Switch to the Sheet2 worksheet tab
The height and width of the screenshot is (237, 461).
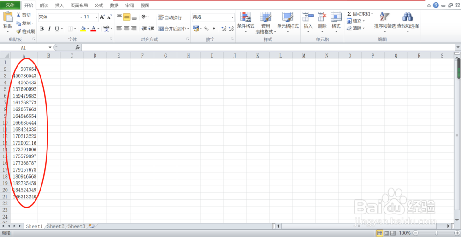pyautogui.click(x=56, y=226)
